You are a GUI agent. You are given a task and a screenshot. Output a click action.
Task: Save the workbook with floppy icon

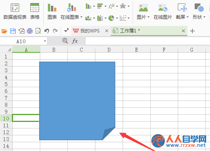coord(13,31)
